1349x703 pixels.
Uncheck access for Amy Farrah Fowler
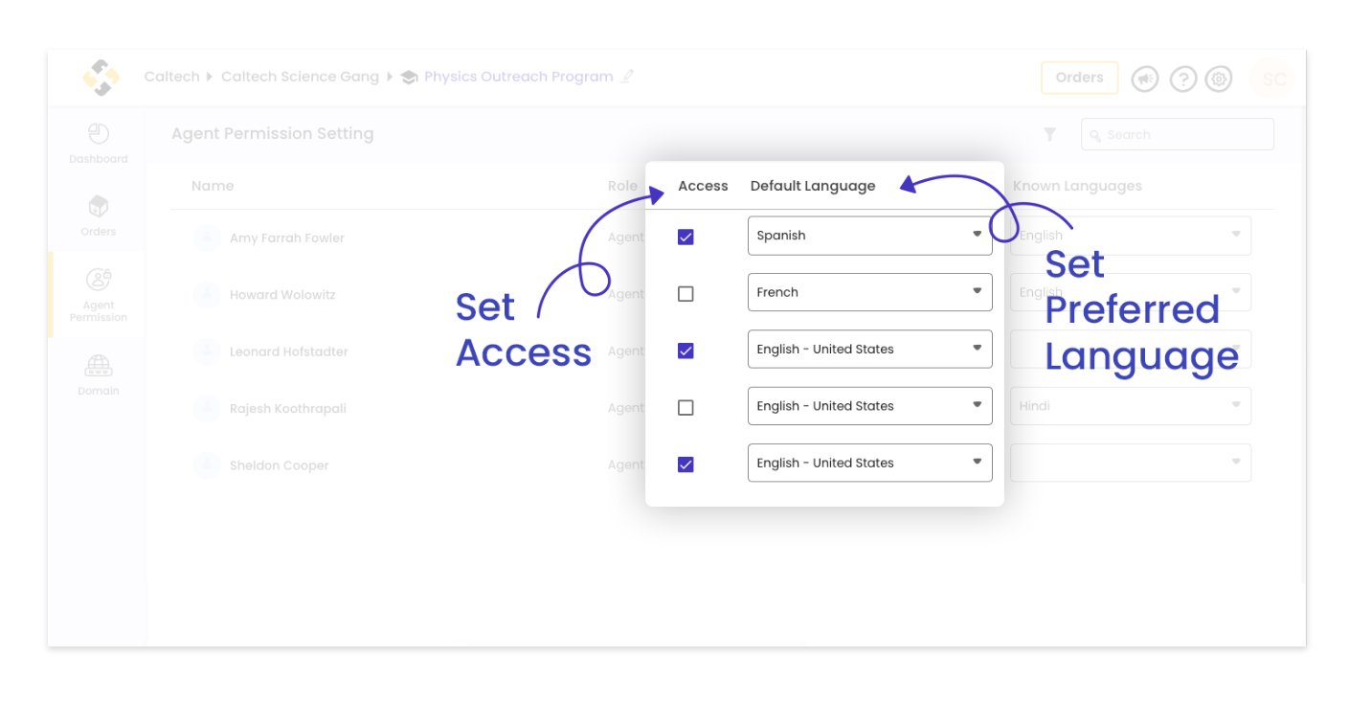(x=686, y=237)
